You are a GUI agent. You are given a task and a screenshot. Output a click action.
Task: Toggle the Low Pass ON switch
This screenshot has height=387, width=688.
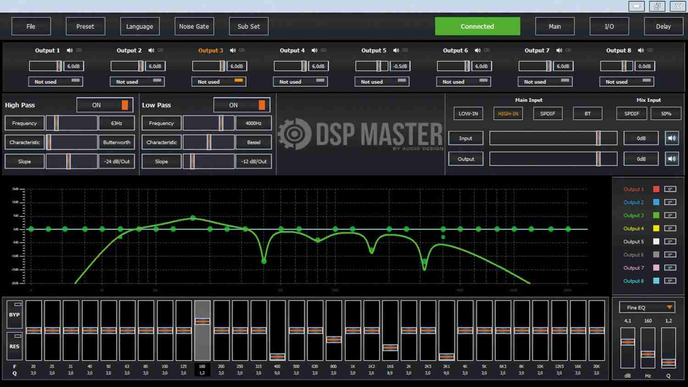242,105
